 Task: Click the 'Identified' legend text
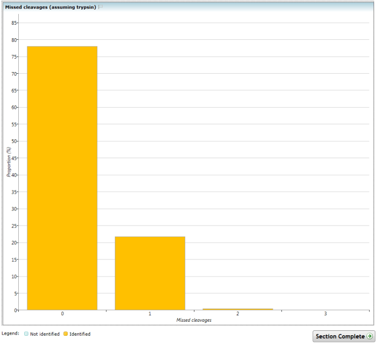[x=80, y=334]
